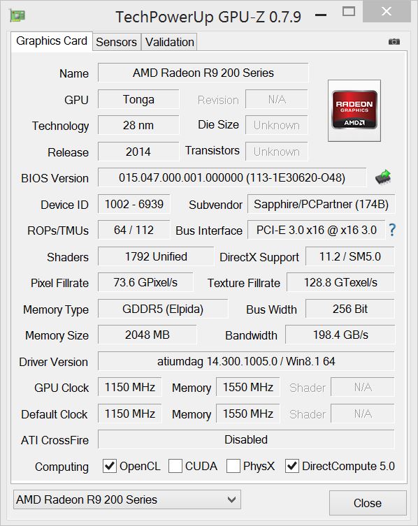Click Pixel Fillrate field 73.6 GPixel/s
The image size is (418, 526).
pyautogui.click(x=145, y=282)
